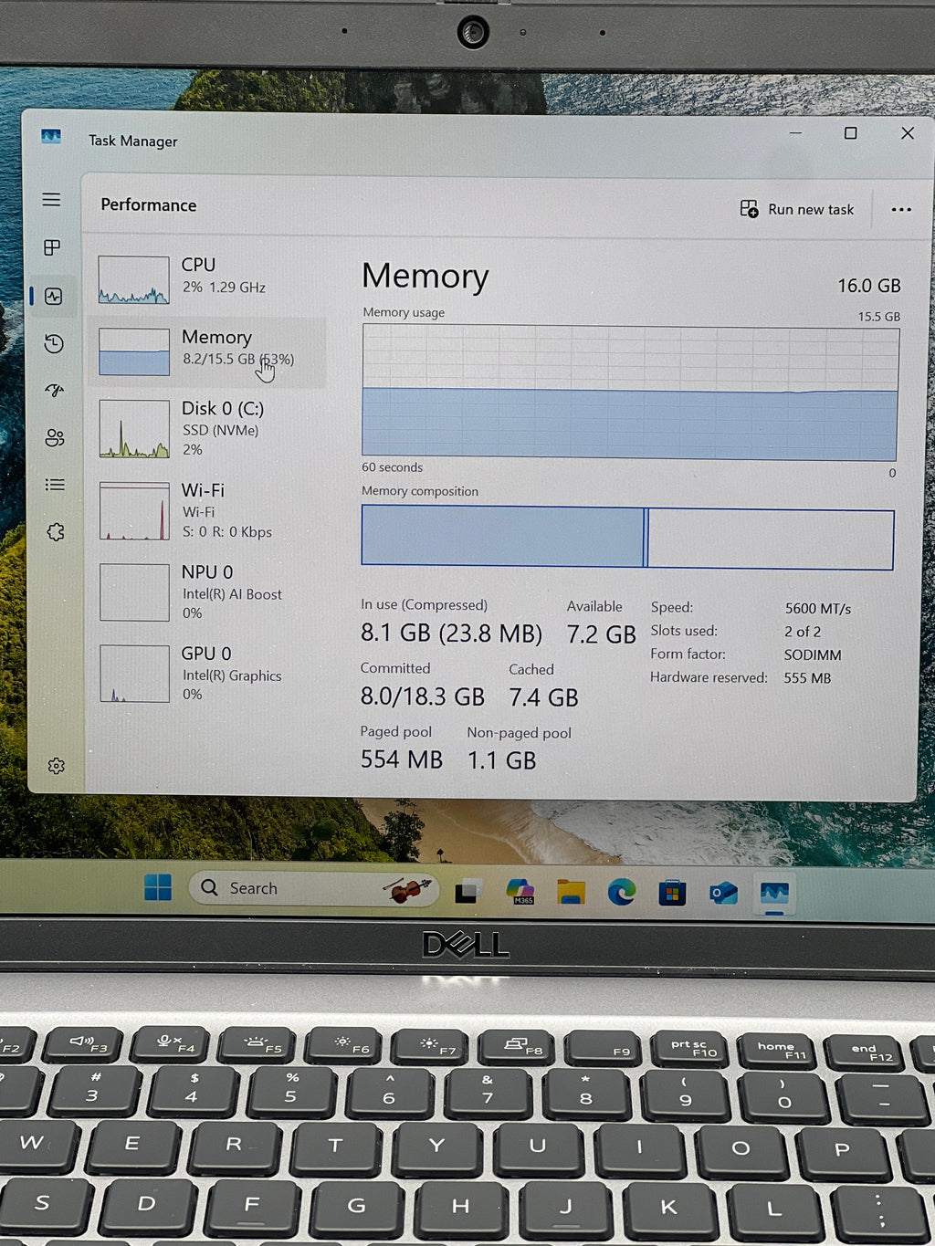Click the Slots used 2 of 2 value

803,632
